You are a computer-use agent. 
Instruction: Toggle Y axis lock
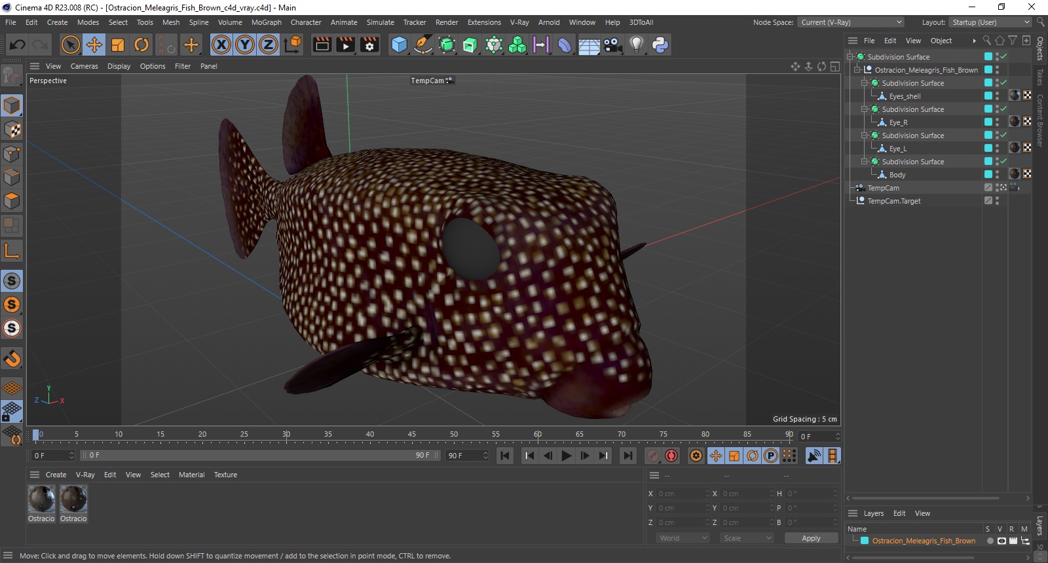pyautogui.click(x=245, y=45)
